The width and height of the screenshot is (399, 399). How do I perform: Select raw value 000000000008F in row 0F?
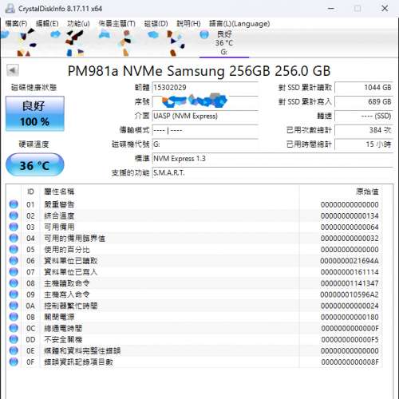[x=350, y=362]
